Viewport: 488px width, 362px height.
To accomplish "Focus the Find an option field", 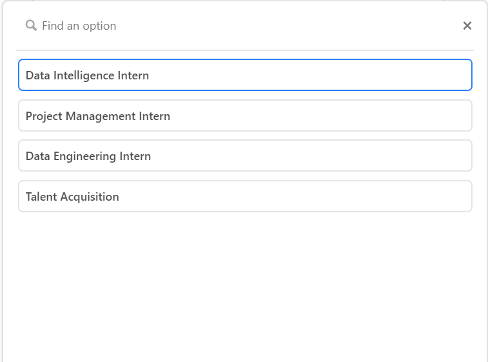I will (x=243, y=26).
